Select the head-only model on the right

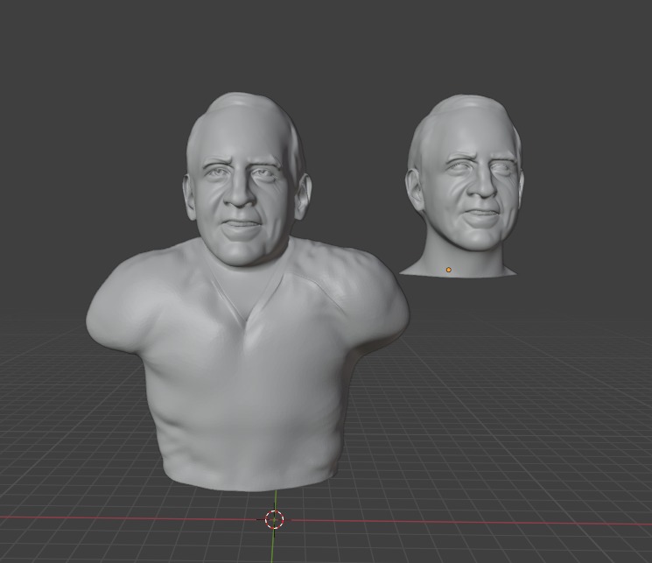462,185
